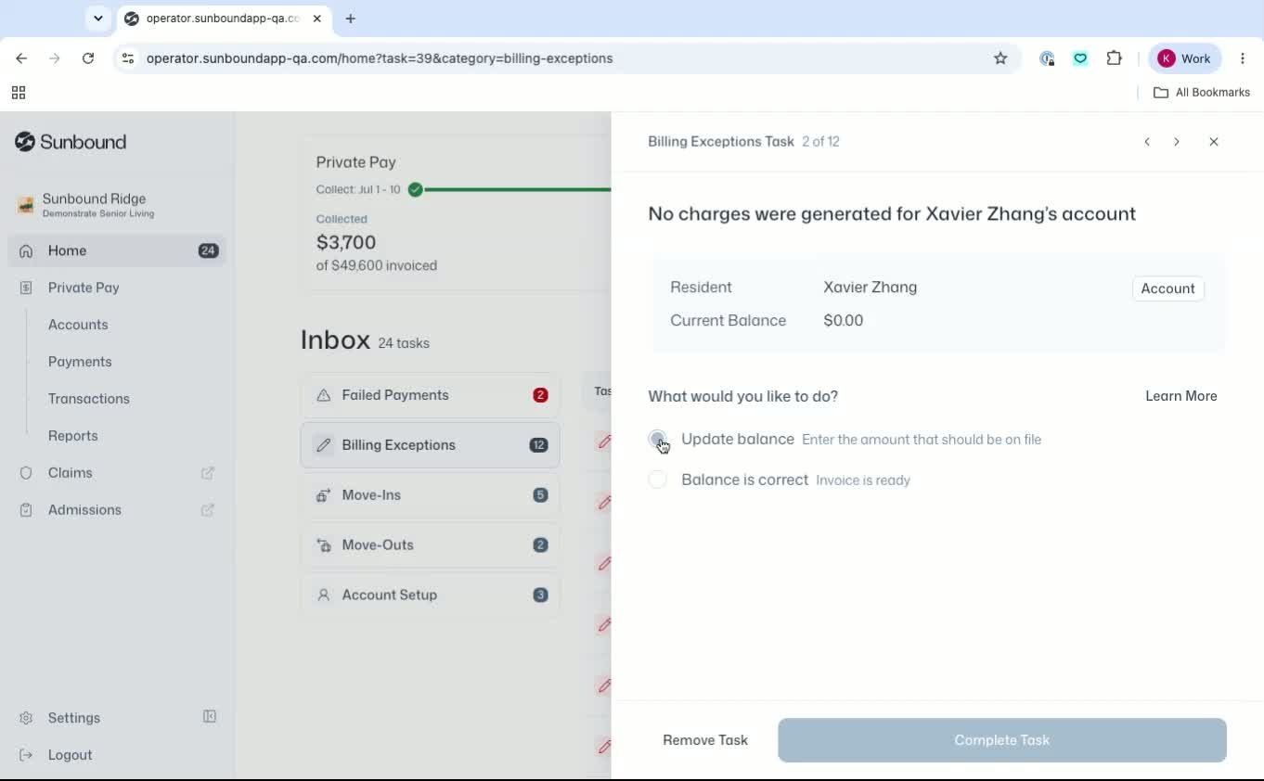The width and height of the screenshot is (1264, 781).
Task: Close the Billing Exceptions Task panel
Action: [1214, 142]
